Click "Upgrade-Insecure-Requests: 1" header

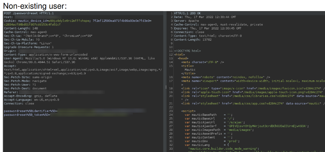coord(29,47)
